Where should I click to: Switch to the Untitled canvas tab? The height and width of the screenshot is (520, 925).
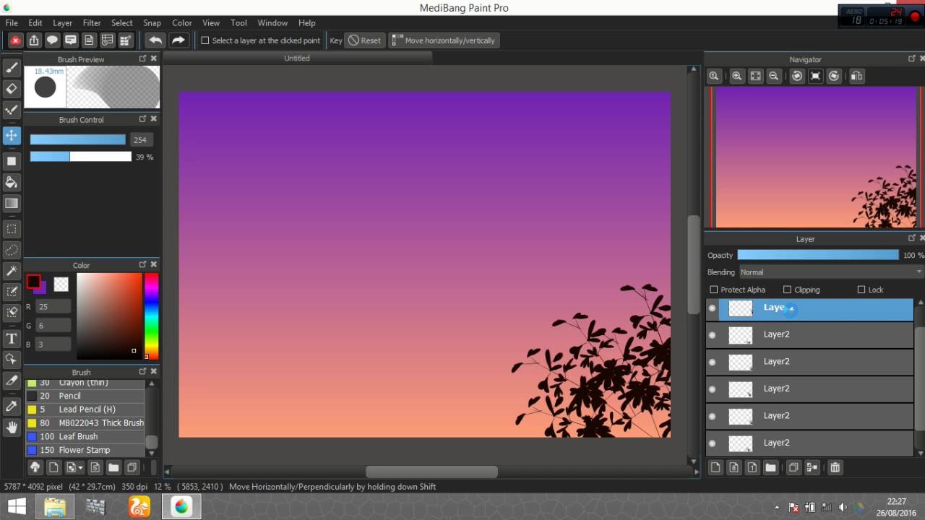tap(297, 58)
